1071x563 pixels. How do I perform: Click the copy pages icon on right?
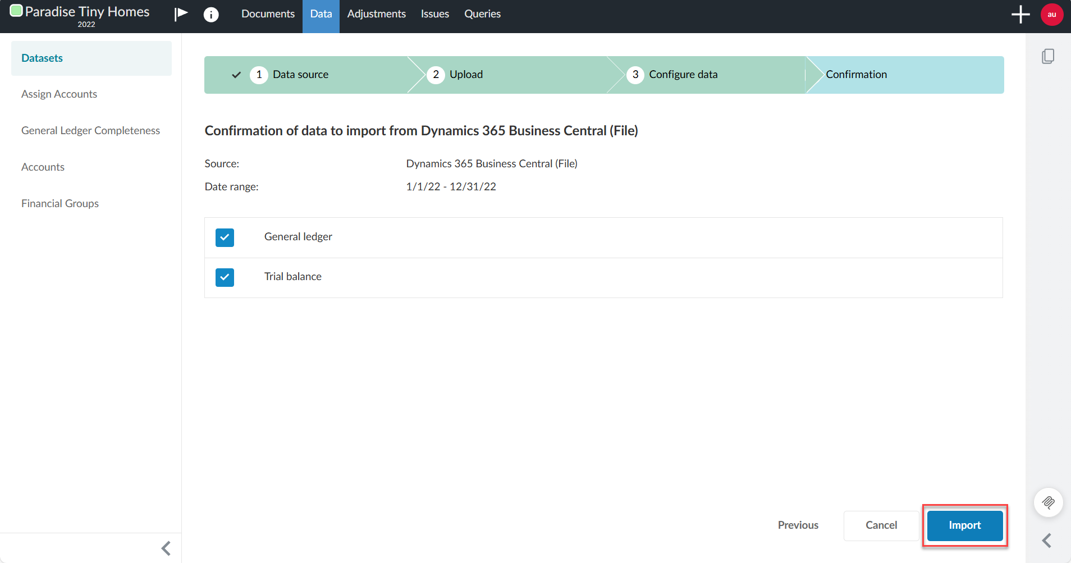(1047, 56)
